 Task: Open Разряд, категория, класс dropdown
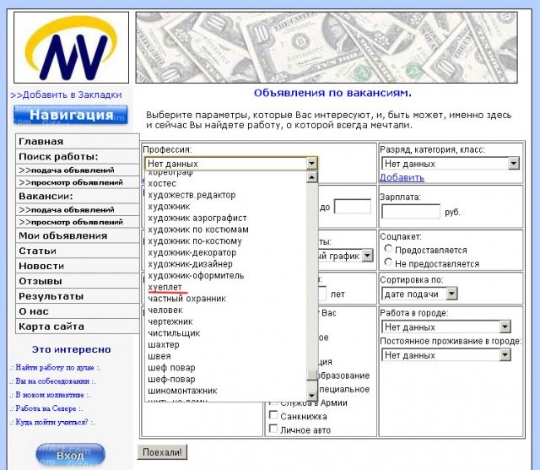451,163
